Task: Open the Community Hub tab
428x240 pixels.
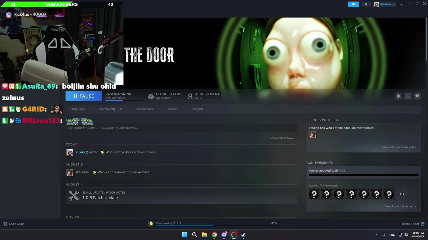Action: [x=111, y=109]
